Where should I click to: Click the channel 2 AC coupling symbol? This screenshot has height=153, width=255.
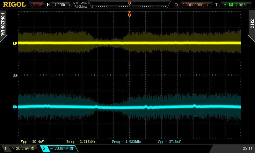(x=52, y=149)
